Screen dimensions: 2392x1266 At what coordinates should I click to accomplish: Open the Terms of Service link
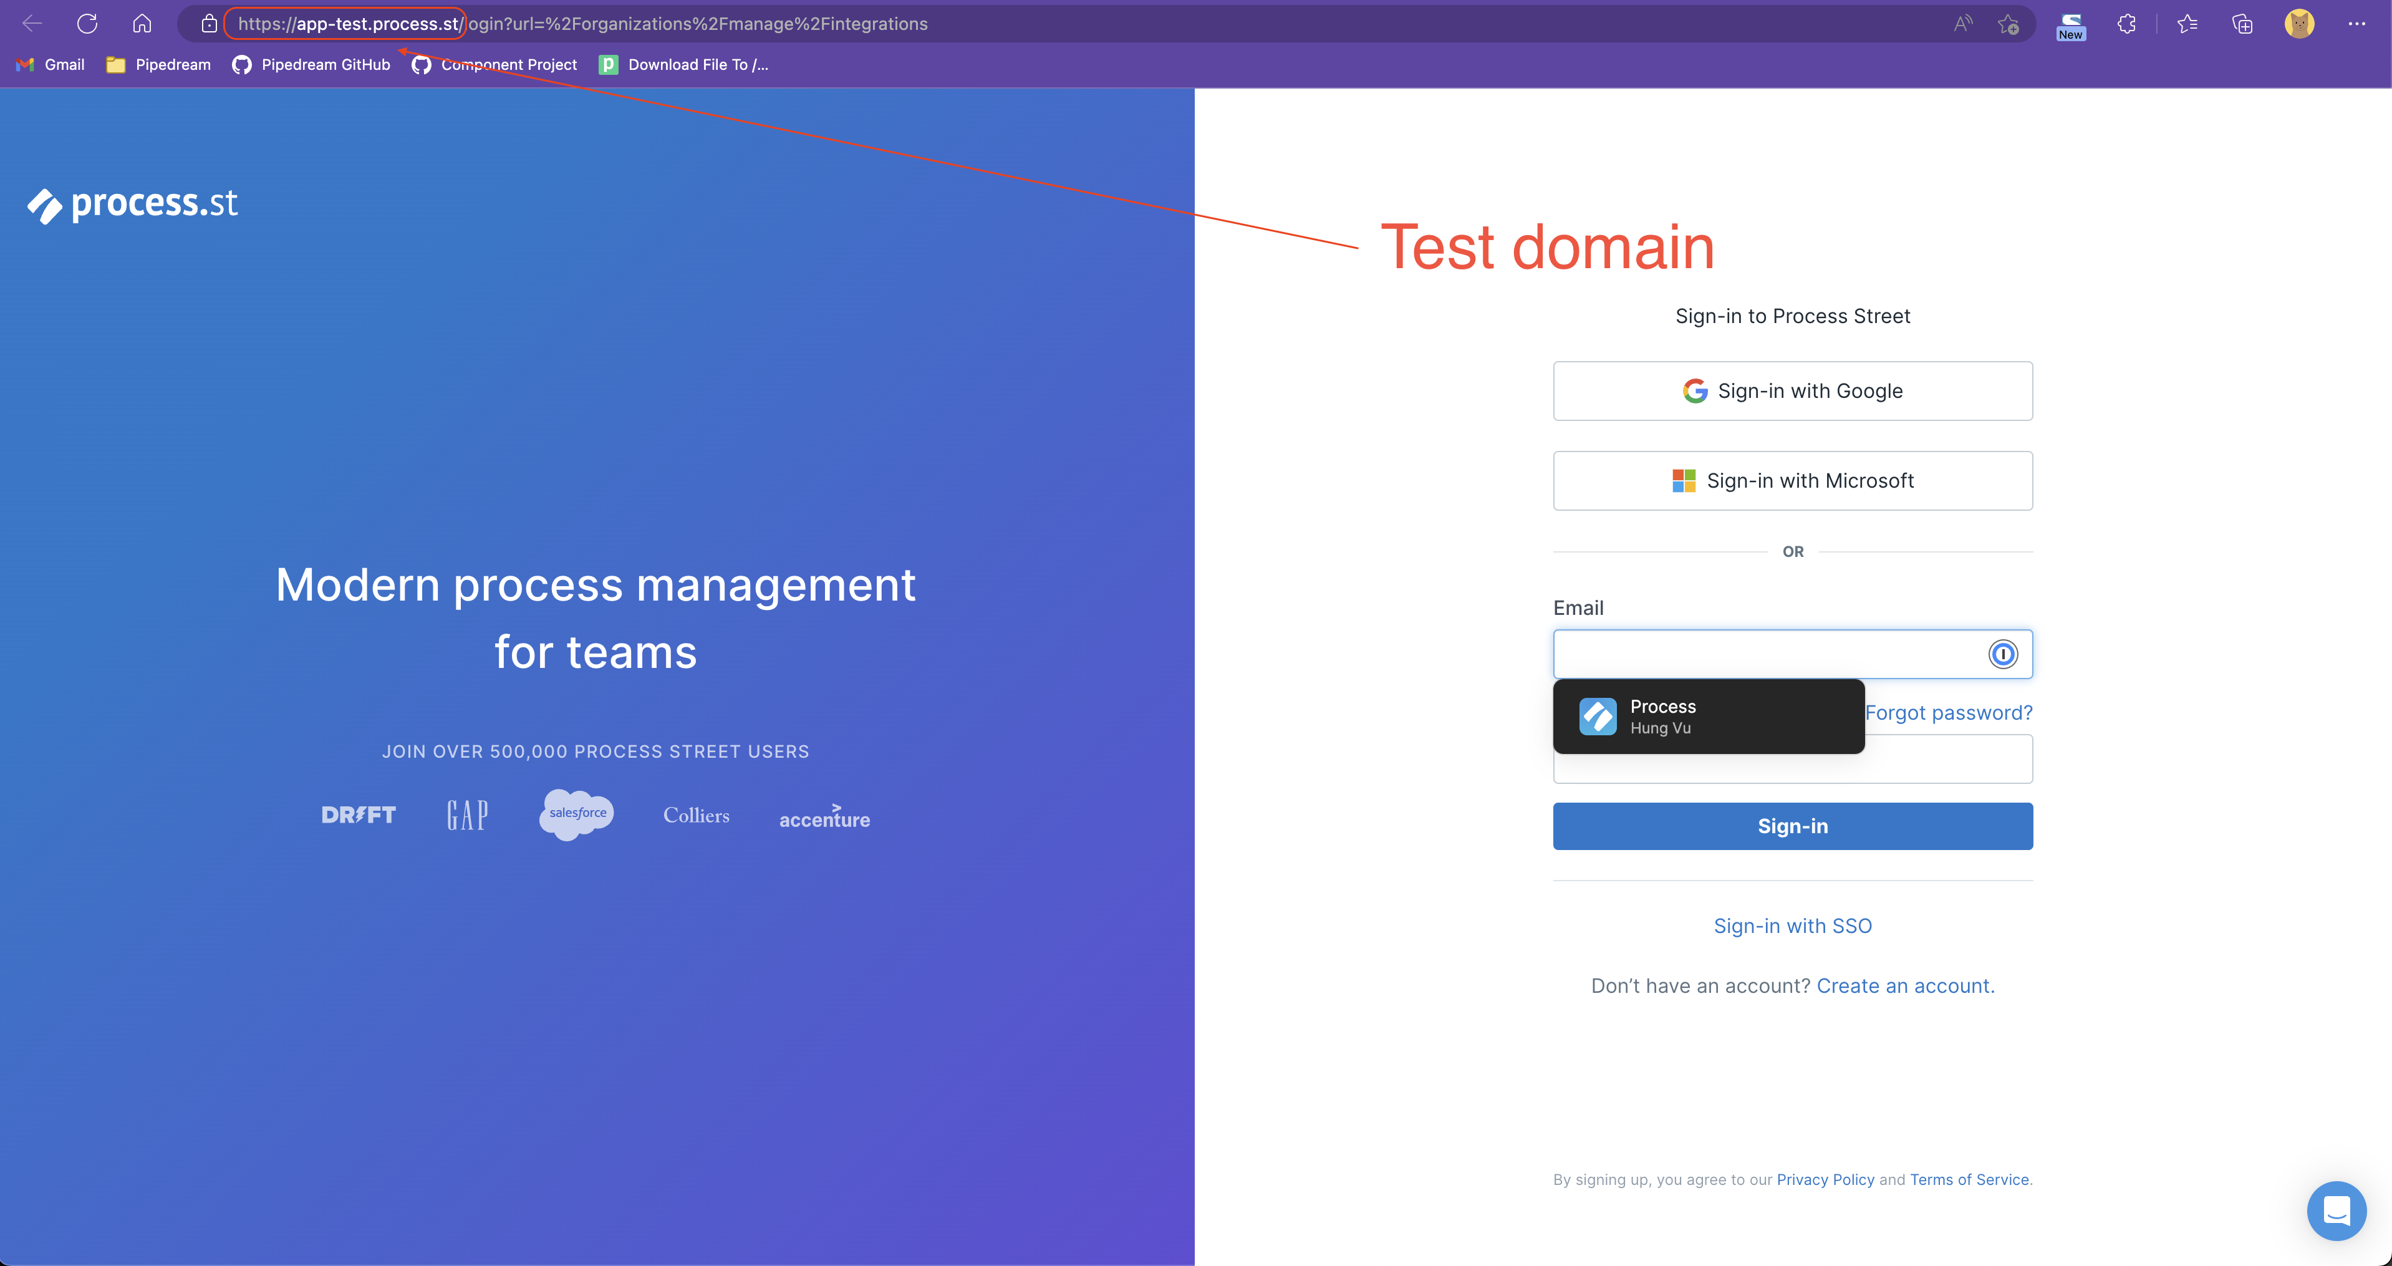pyautogui.click(x=1969, y=1179)
